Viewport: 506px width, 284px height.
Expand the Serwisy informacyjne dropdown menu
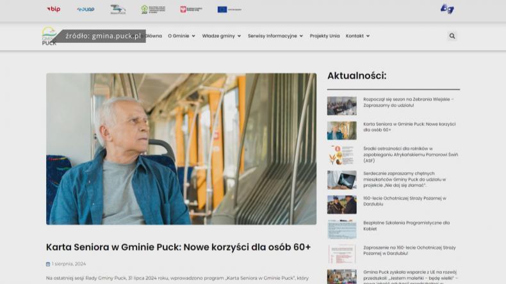click(275, 36)
